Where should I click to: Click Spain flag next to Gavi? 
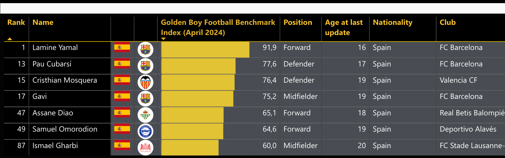click(x=122, y=96)
